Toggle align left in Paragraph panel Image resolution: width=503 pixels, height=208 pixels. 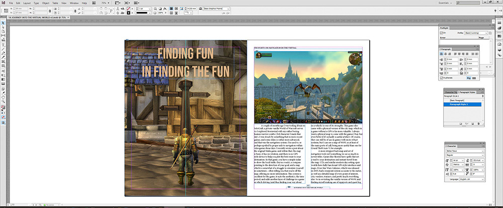[x=442, y=53]
